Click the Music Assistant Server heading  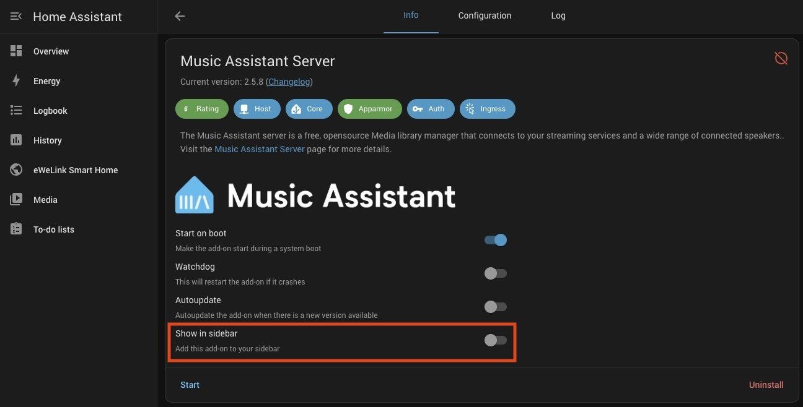click(258, 61)
